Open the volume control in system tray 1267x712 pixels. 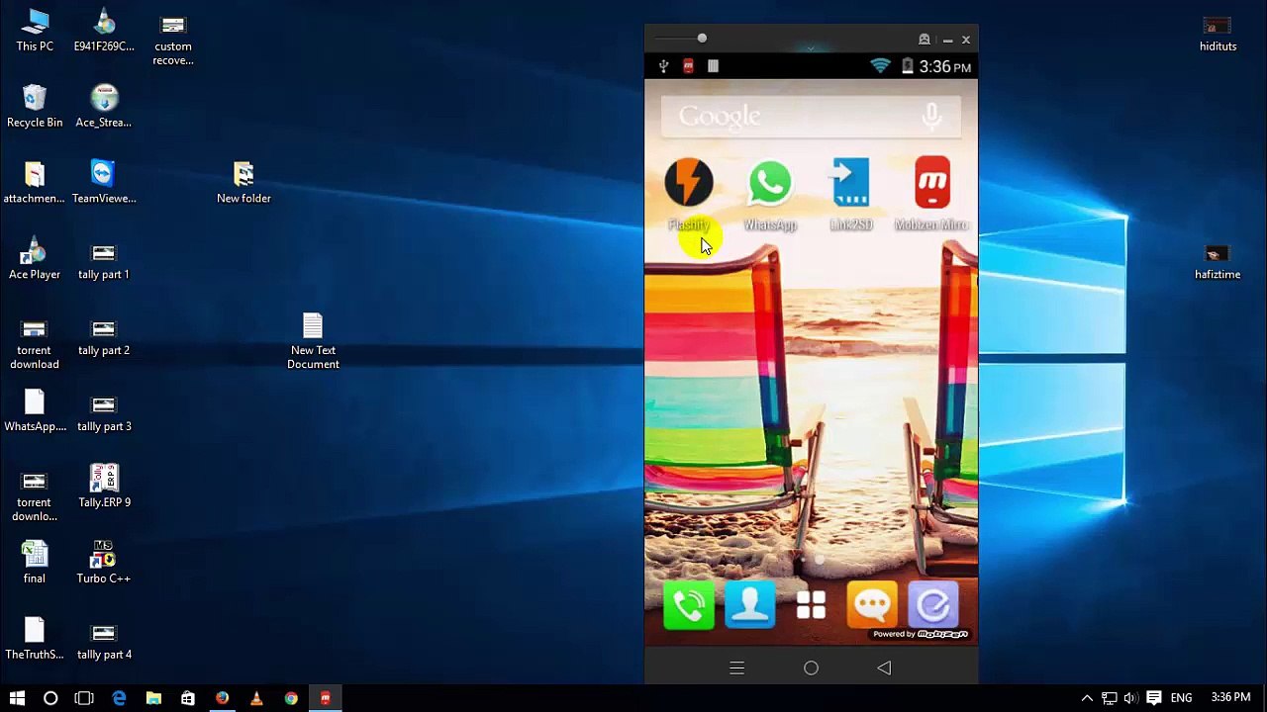[1130, 698]
